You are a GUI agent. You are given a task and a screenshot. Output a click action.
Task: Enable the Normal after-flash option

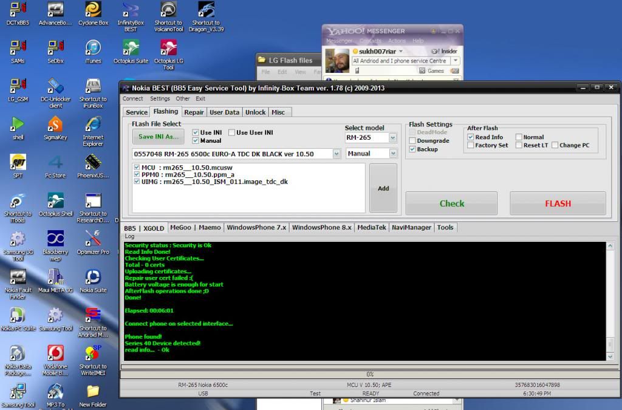pos(519,137)
